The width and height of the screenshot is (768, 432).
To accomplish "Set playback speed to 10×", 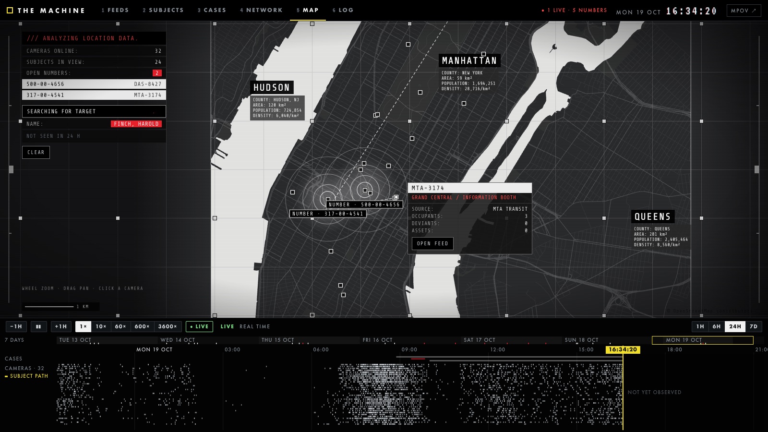I will pos(101,326).
